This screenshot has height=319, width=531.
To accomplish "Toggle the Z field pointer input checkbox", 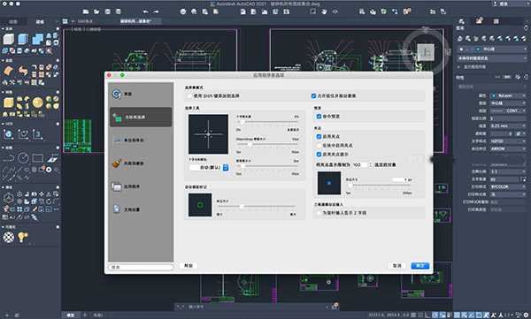I will (319, 213).
